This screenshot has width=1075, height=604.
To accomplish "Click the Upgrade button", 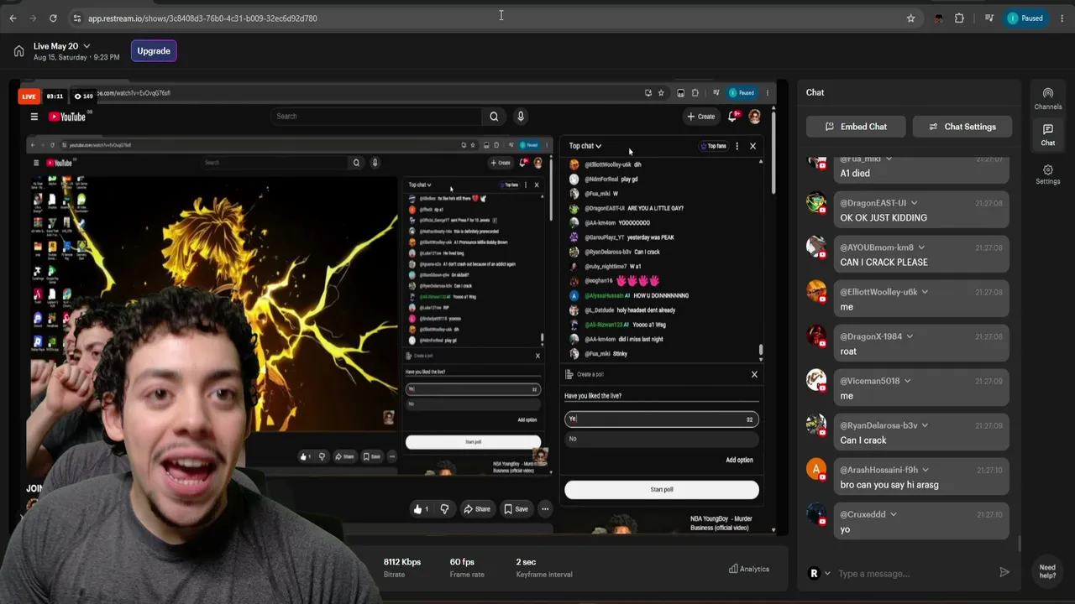I will point(154,51).
